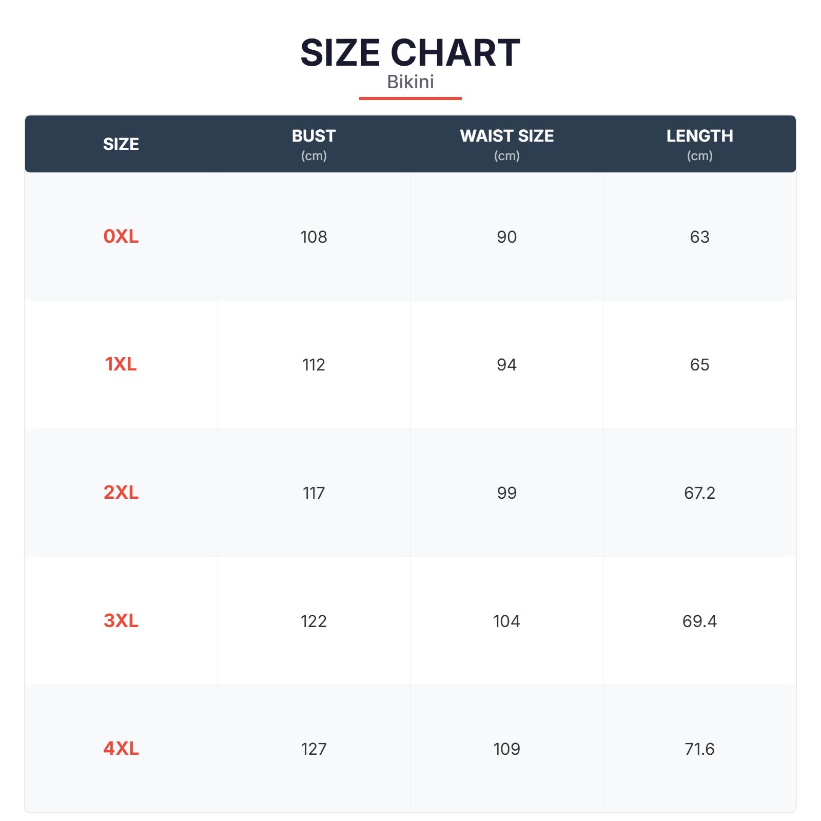Click the SIZE column header
Viewport: 821px width, 821px height.
(121, 144)
